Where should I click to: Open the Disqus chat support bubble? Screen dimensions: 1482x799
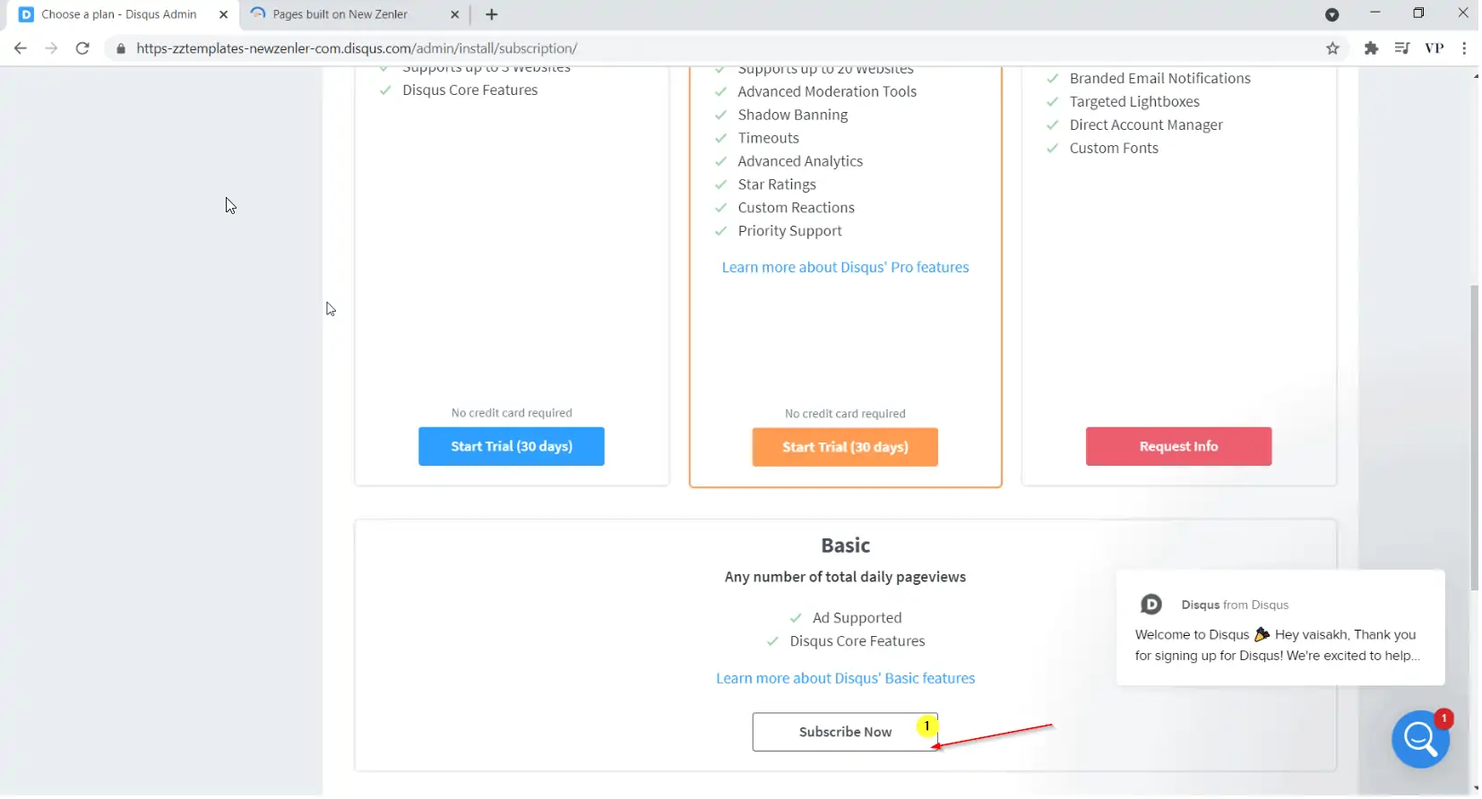pos(1419,739)
